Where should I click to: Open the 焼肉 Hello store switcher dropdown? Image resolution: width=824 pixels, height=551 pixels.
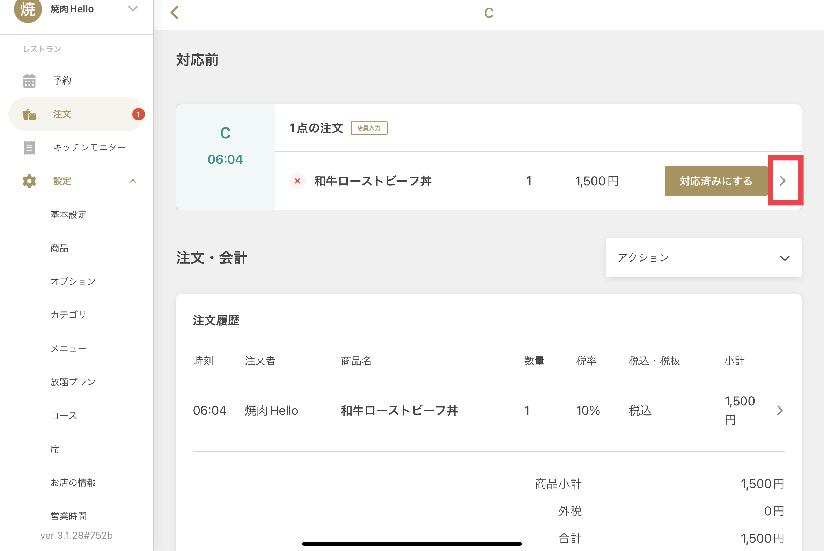click(x=132, y=9)
